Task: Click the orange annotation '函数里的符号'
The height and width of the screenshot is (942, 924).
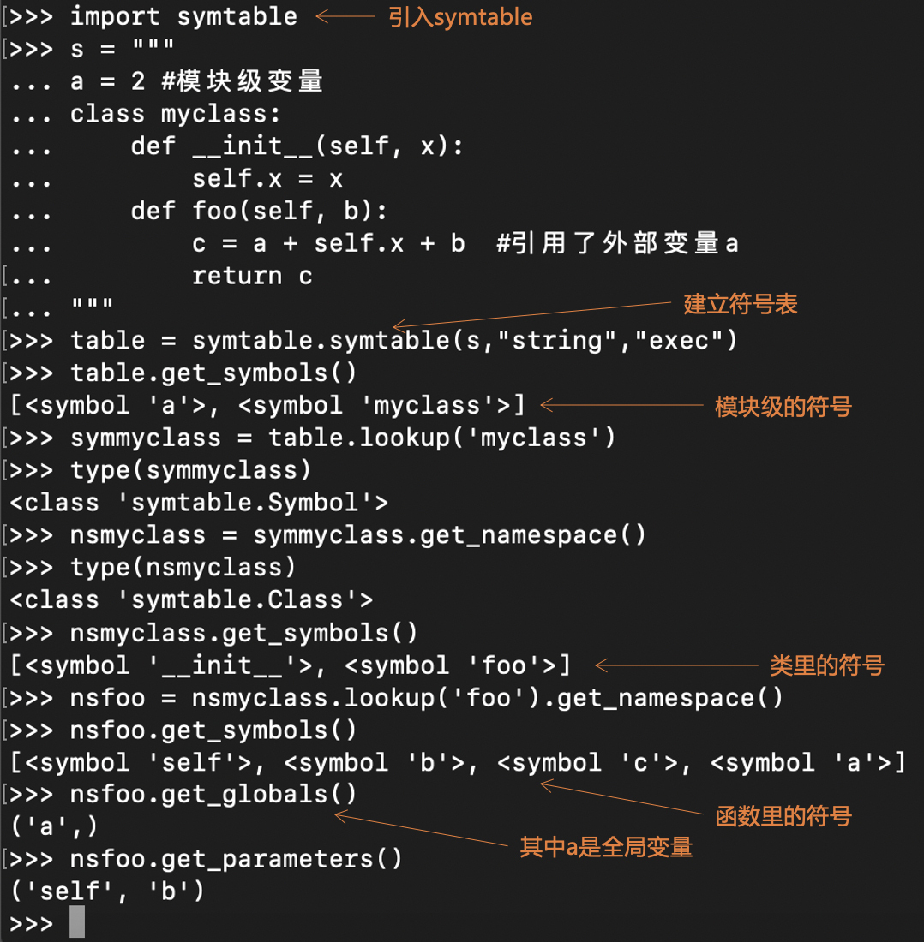Action: tap(783, 816)
